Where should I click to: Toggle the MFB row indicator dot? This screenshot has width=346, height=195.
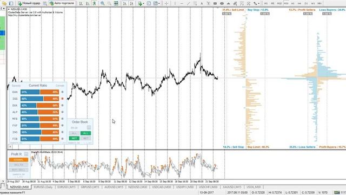pyautogui.click(x=63, y=119)
